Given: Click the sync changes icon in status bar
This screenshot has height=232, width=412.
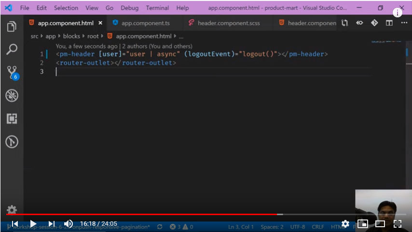Looking at the screenshot, I should pos(160,227).
